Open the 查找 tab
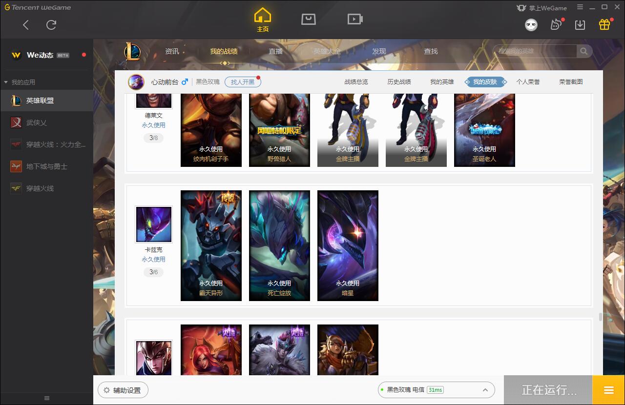The image size is (625, 405). [431, 51]
